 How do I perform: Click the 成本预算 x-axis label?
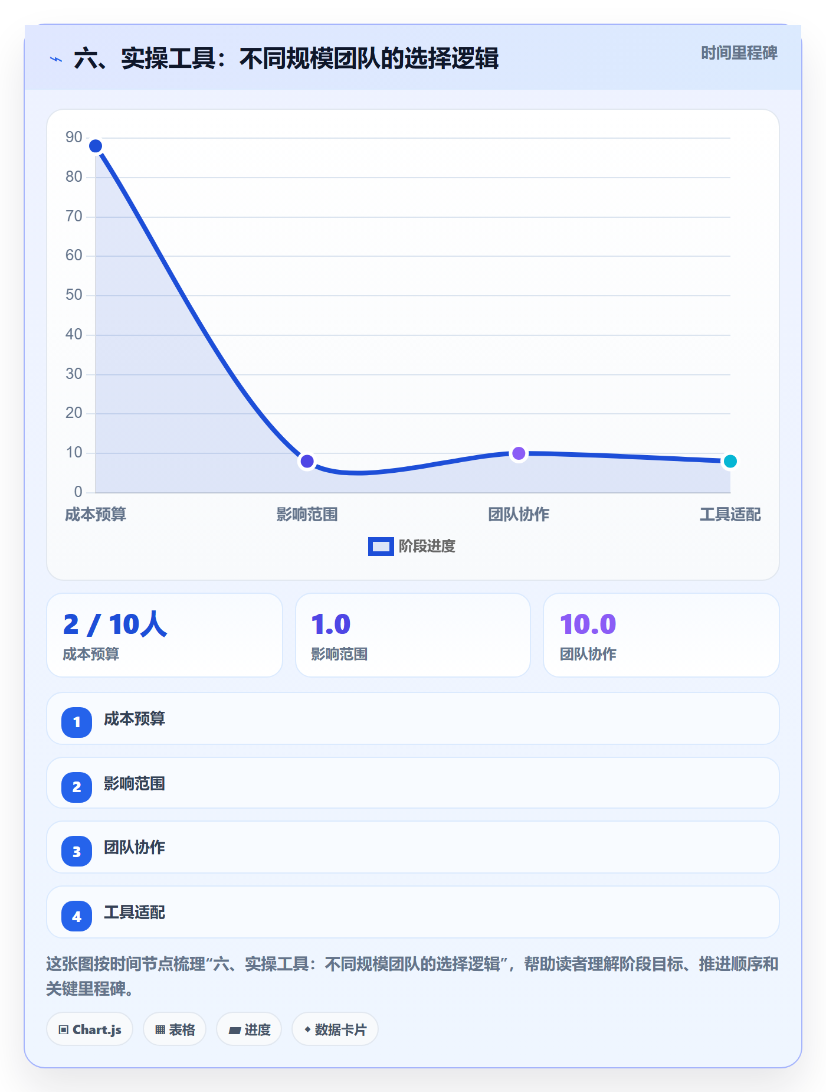pyautogui.click(x=96, y=515)
